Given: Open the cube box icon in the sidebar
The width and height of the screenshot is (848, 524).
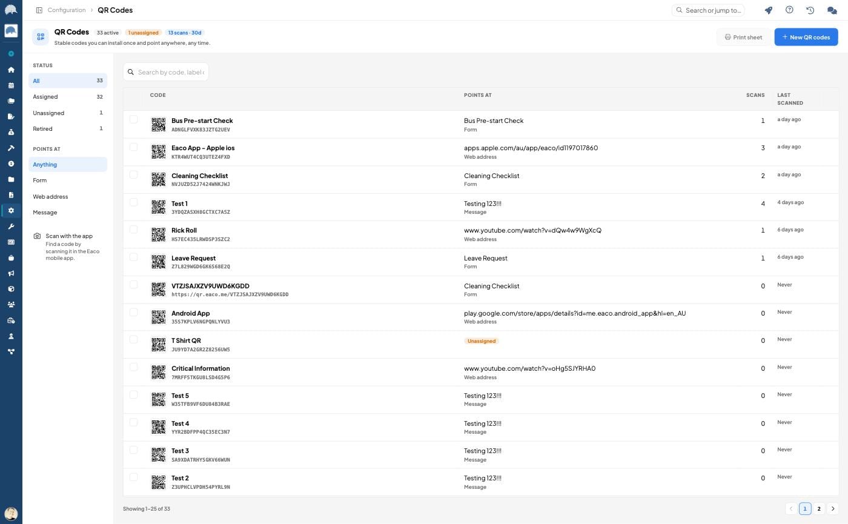Looking at the screenshot, I should tap(11, 289).
